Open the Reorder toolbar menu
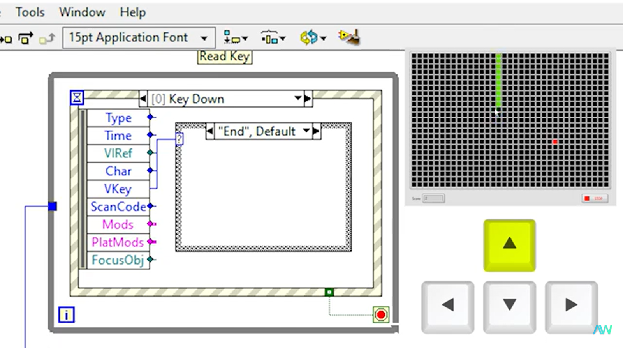The width and height of the screenshot is (623, 348). (x=313, y=38)
